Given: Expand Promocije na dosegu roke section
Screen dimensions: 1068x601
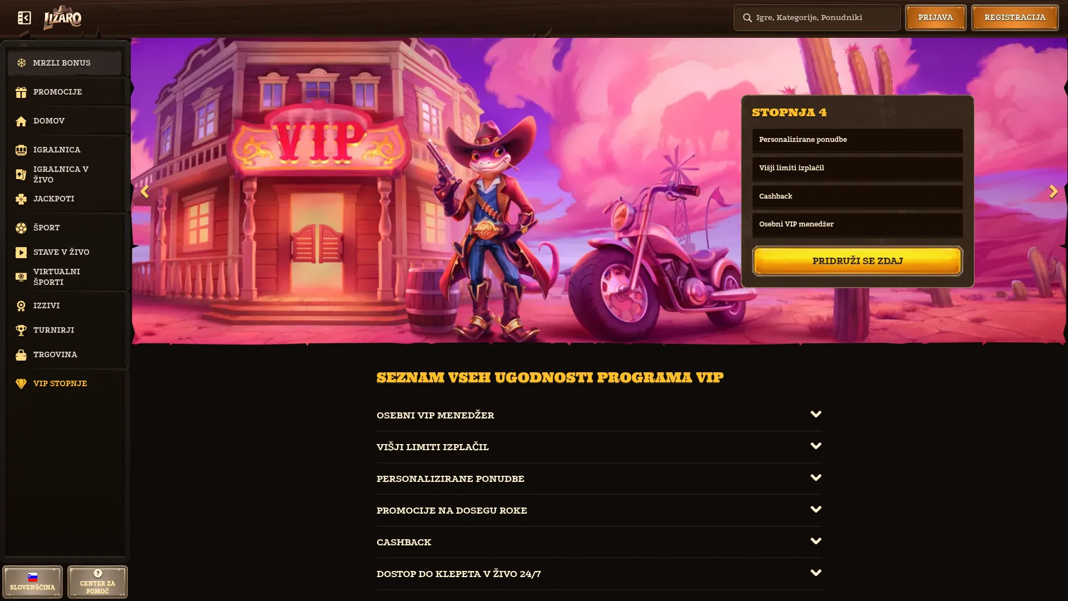Looking at the screenshot, I should tap(599, 510).
